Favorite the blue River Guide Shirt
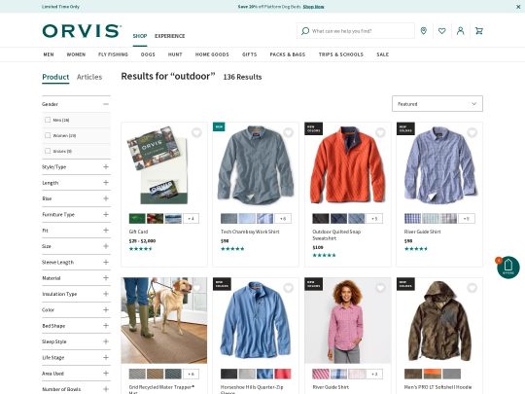Viewport: 525px width, 394px height. (472, 132)
